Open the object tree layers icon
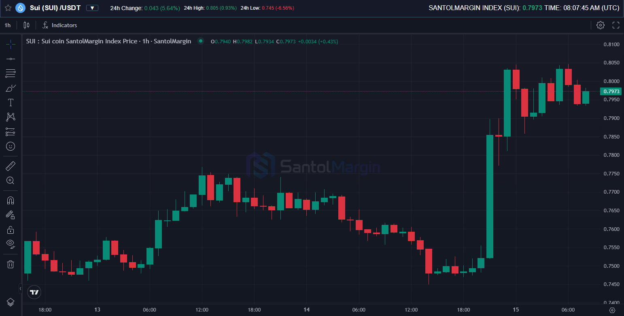The width and height of the screenshot is (624, 316). click(x=11, y=302)
